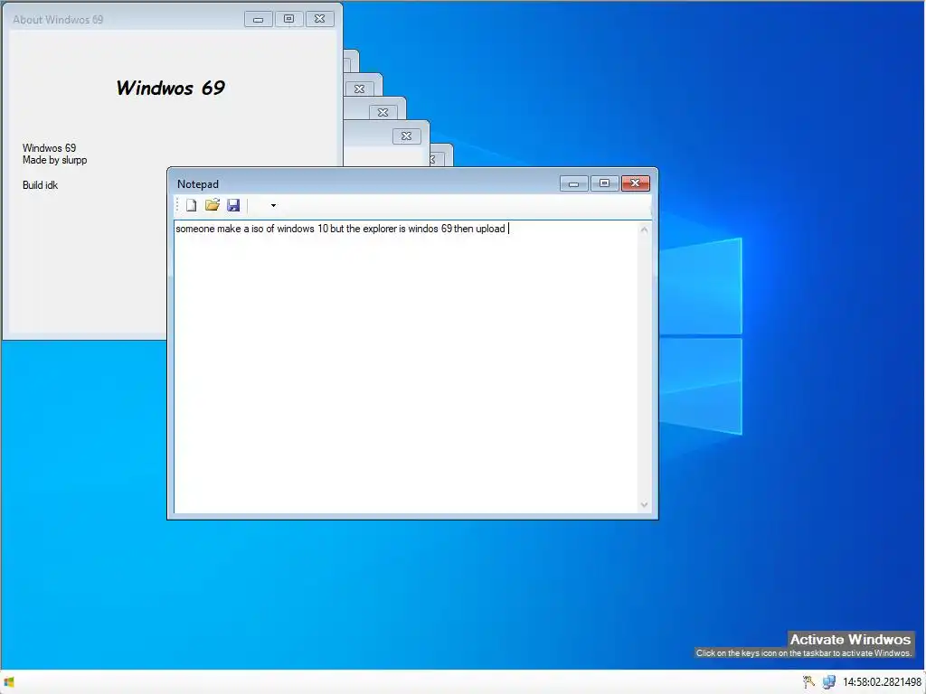Click the typed sentence in Notepad
Image resolution: width=926 pixels, height=694 pixels.
340,229
